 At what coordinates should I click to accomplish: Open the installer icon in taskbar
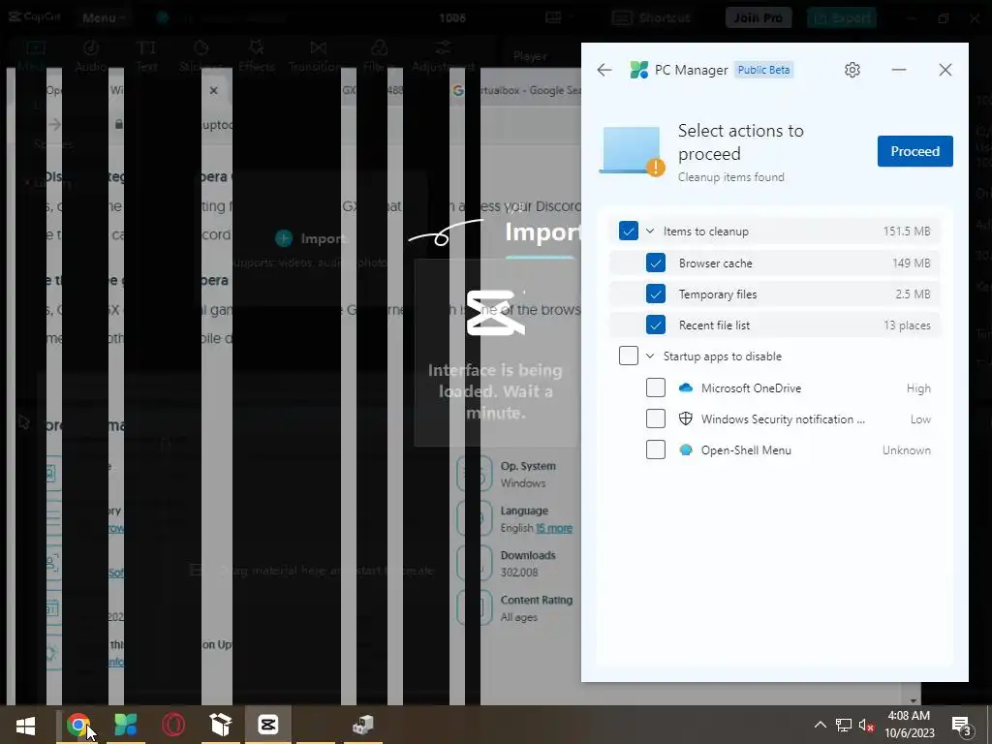(362, 725)
